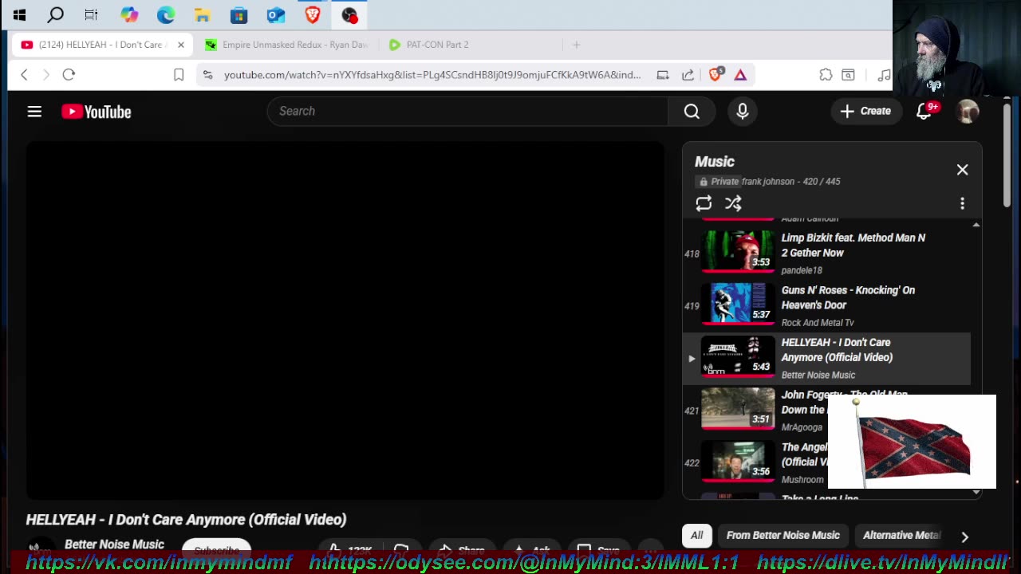
Task: Toggle loop playlist in the Music panel
Action: coord(704,203)
